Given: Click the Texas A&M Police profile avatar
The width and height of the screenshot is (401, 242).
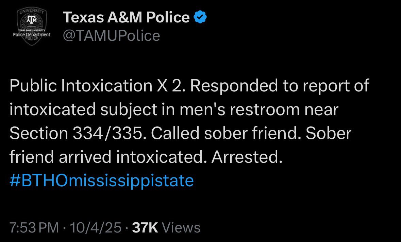Looking at the screenshot, I should 31,27.
